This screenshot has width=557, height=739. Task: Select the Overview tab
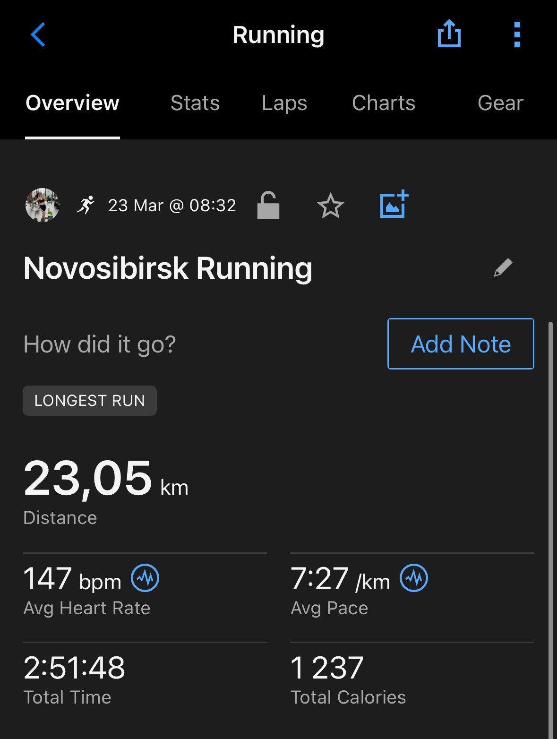tap(72, 103)
